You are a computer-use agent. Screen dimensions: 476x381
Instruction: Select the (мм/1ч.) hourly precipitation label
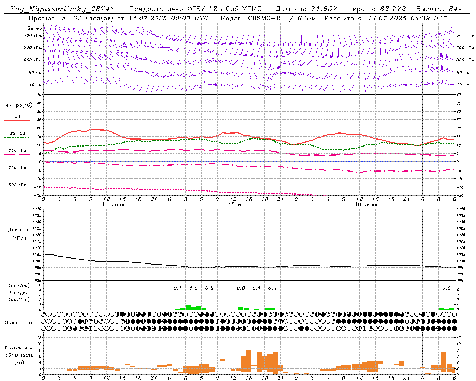coord(19,300)
